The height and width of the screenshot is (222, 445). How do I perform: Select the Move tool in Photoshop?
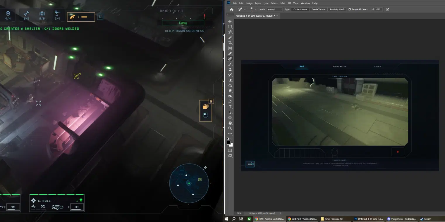230,21
